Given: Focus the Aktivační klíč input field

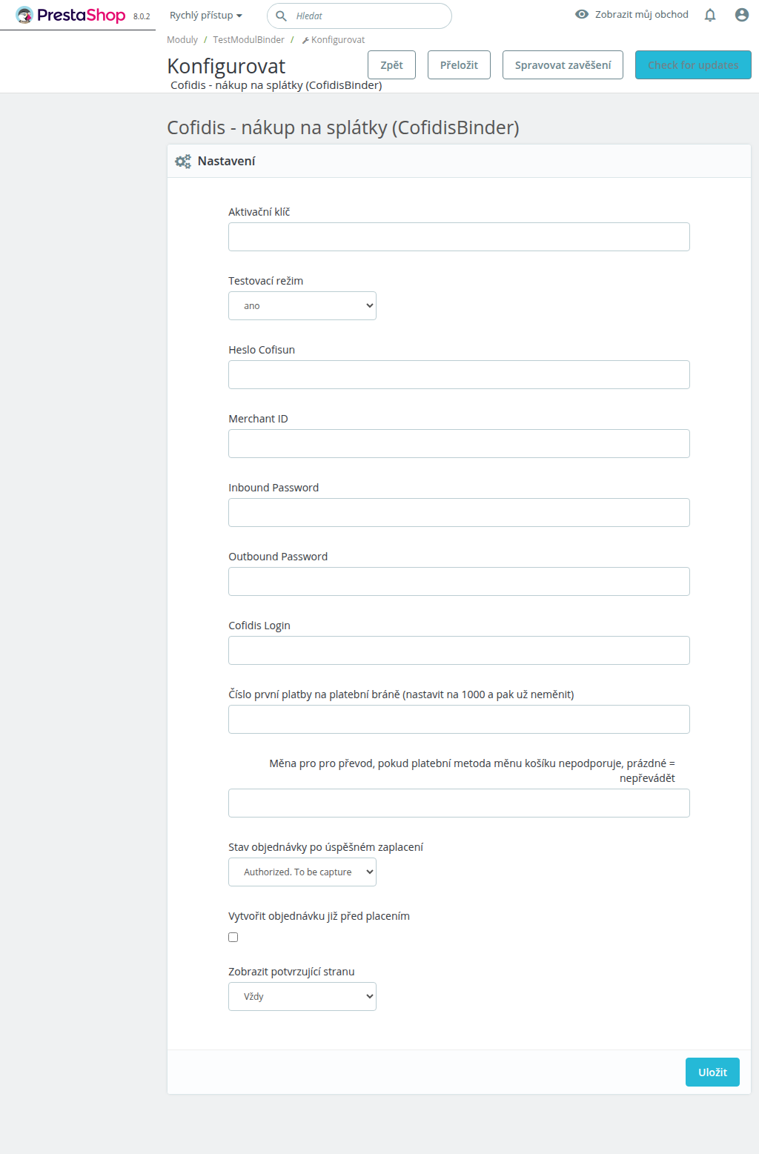Looking at the screenshot, I should point(459,236).
